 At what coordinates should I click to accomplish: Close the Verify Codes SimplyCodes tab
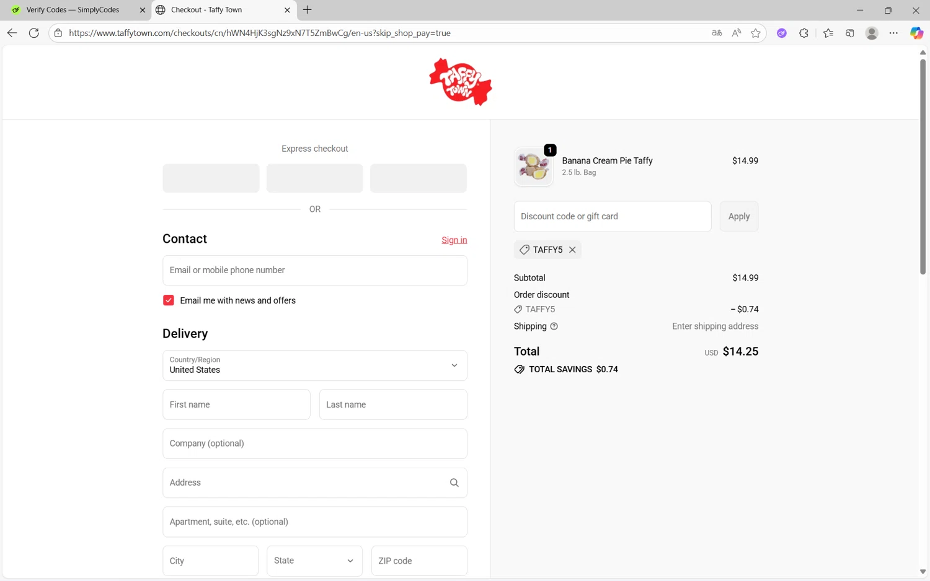coord(142,10)
